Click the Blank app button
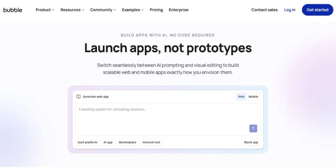Viewport: 336px width, 168px height. (x=251, y=142)
